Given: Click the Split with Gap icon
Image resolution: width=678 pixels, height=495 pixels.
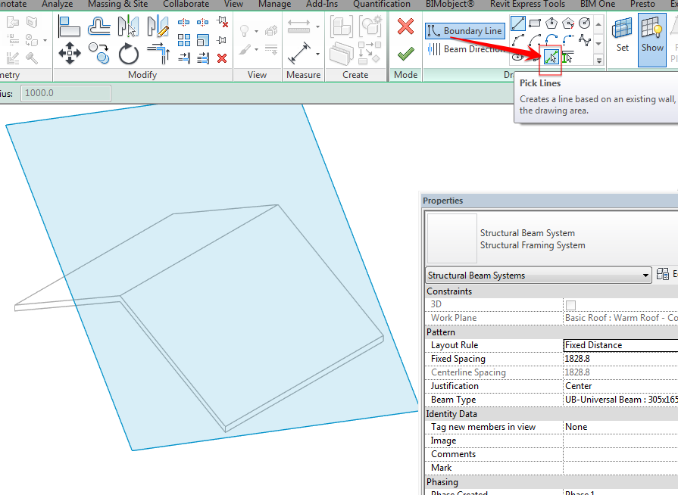Looking at the screenshot, I should pyautogui.click(x=202, y=22).
